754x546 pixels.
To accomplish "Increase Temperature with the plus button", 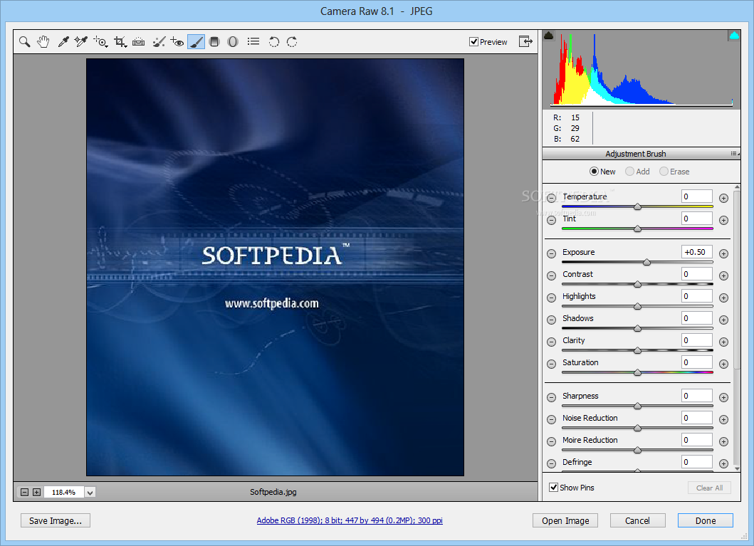I will (x=723, y=199).
